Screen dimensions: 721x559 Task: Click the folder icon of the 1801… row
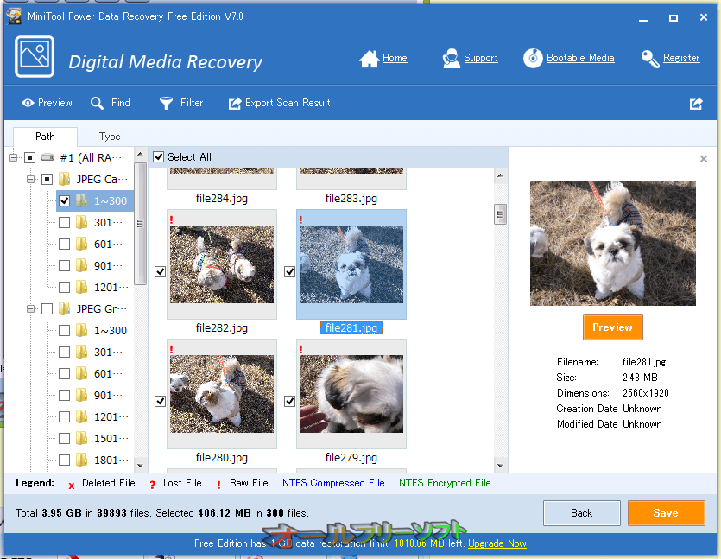[82, 461]
